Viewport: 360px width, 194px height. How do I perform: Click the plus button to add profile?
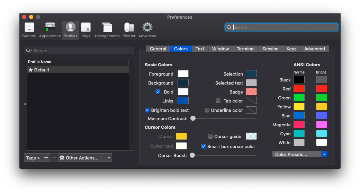pyautogui.click(x=46, y=158)
